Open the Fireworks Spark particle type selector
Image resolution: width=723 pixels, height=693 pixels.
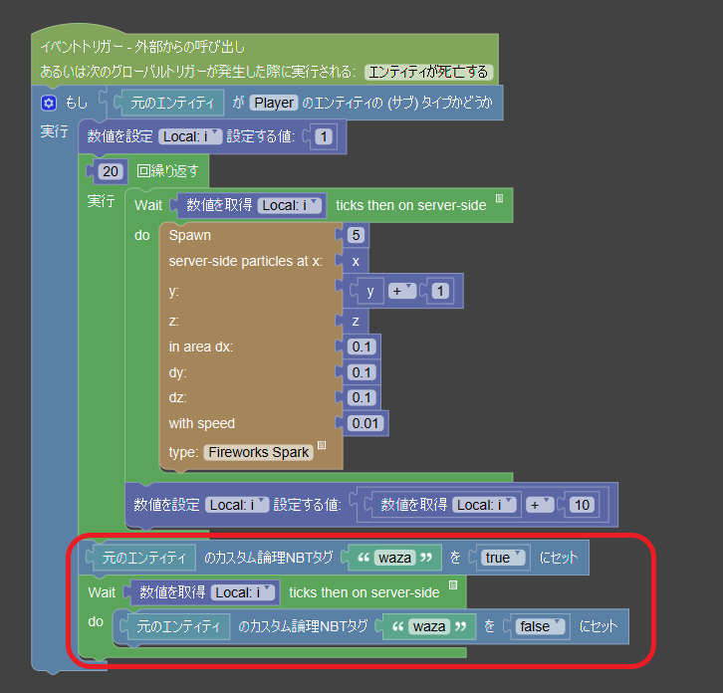tap(258, 452)
